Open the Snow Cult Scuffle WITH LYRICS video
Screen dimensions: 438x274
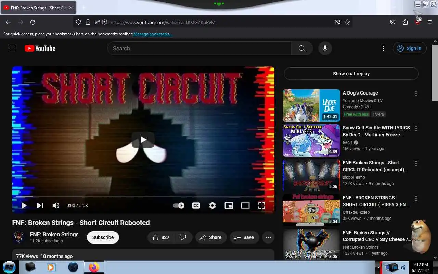click(x=376, y=131)
